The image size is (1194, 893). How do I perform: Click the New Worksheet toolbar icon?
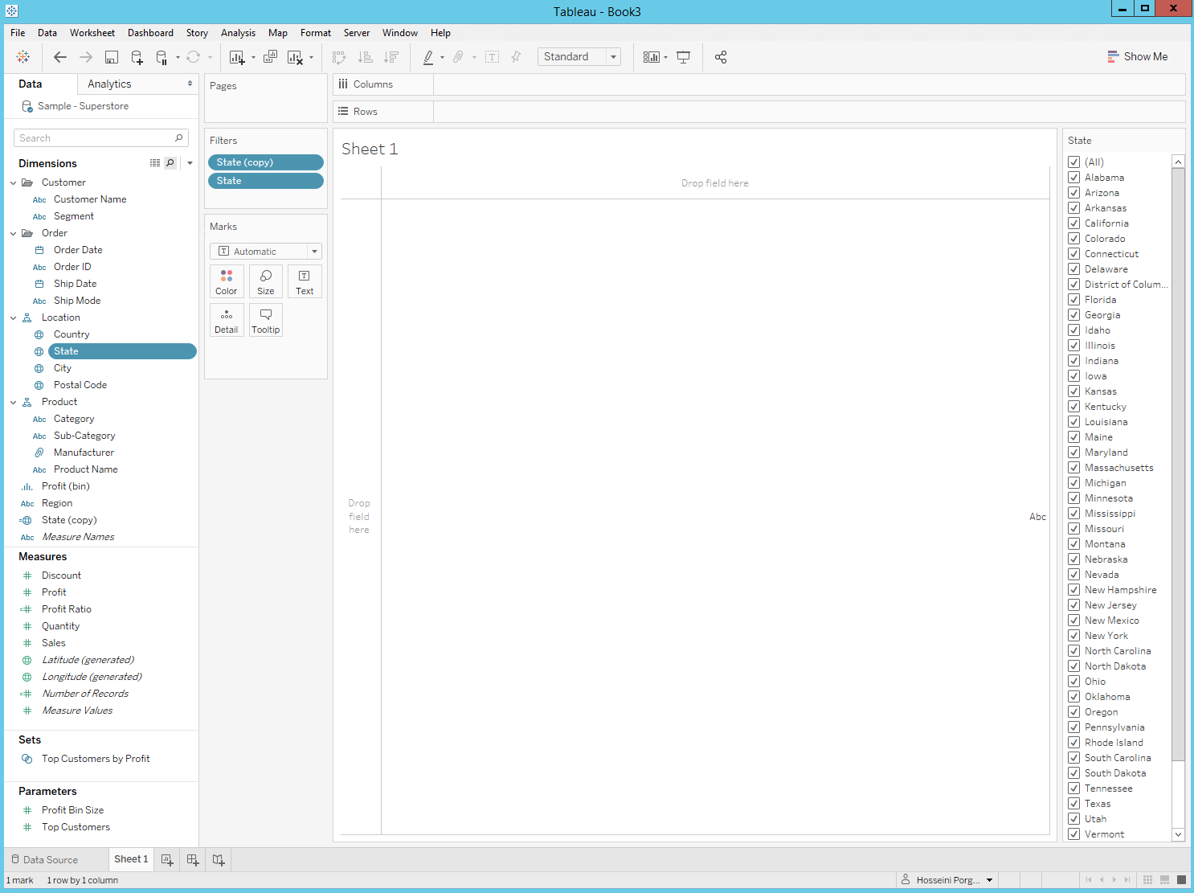(237, 57)
